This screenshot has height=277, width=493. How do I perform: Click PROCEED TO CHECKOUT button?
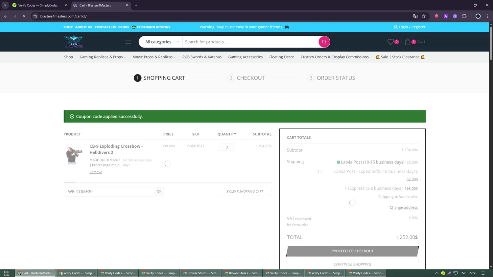(x=352, y=251)
